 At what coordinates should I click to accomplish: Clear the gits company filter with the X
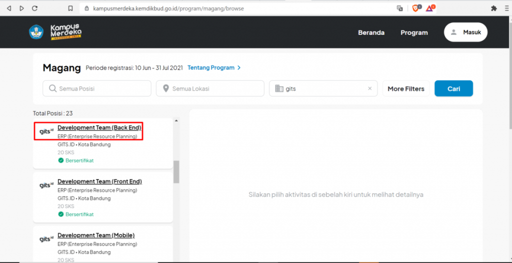(x=370, y=88)
